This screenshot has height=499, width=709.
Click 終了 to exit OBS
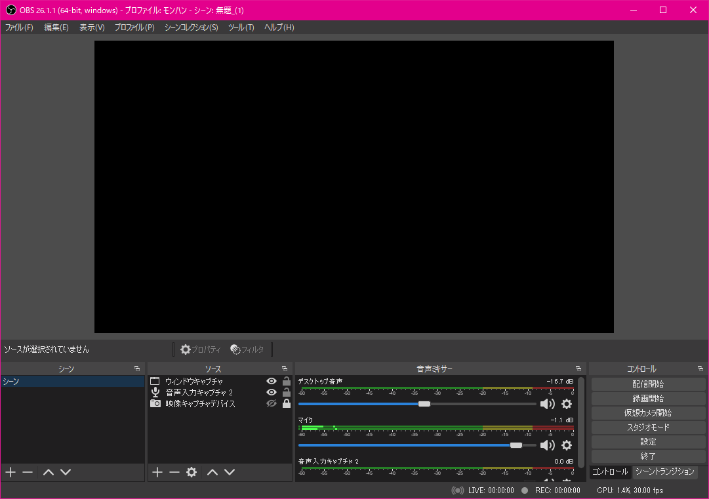(x=648, y=456)
